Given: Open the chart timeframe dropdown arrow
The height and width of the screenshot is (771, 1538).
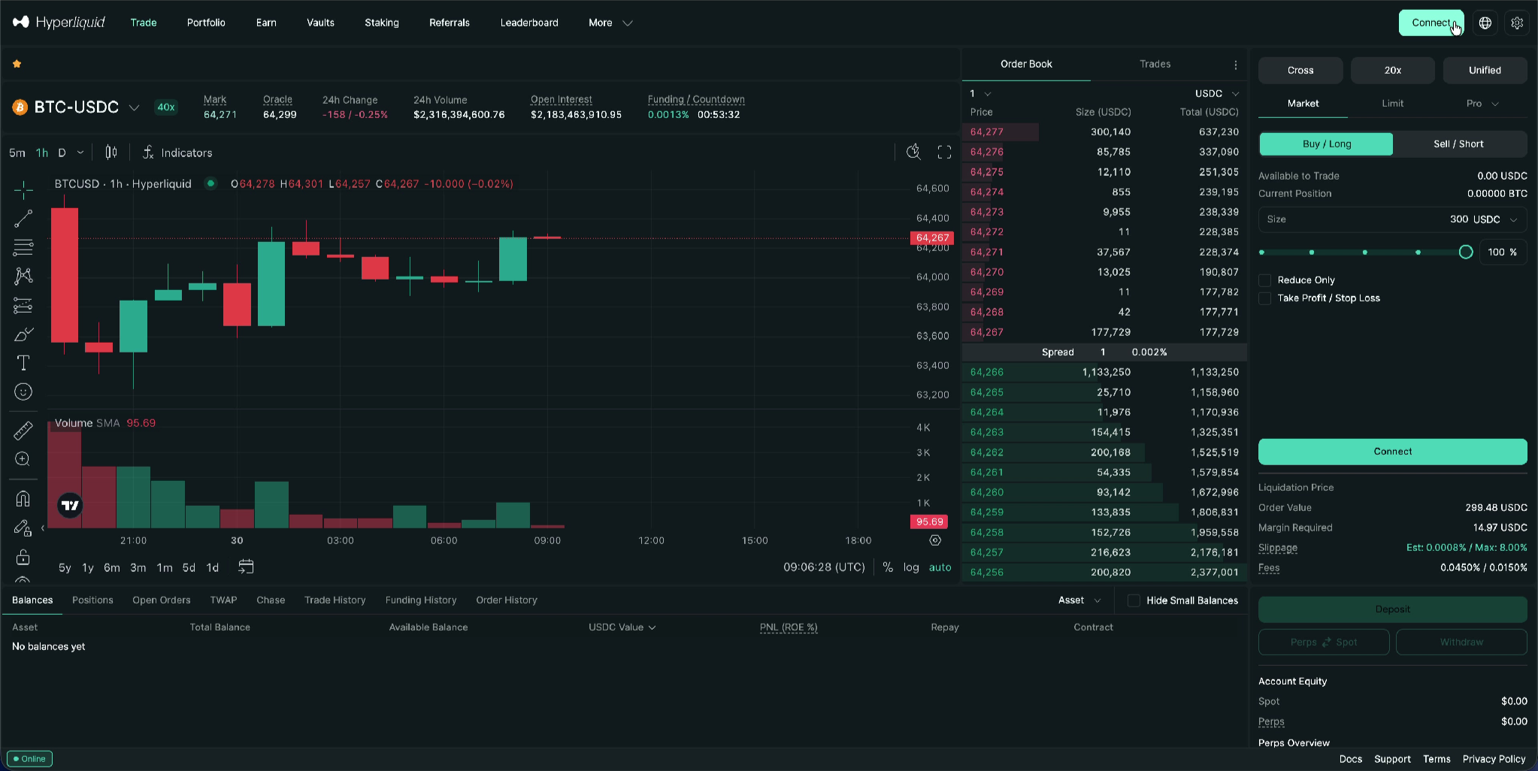Looking at the screenshot, I should (x=80, y=153).
